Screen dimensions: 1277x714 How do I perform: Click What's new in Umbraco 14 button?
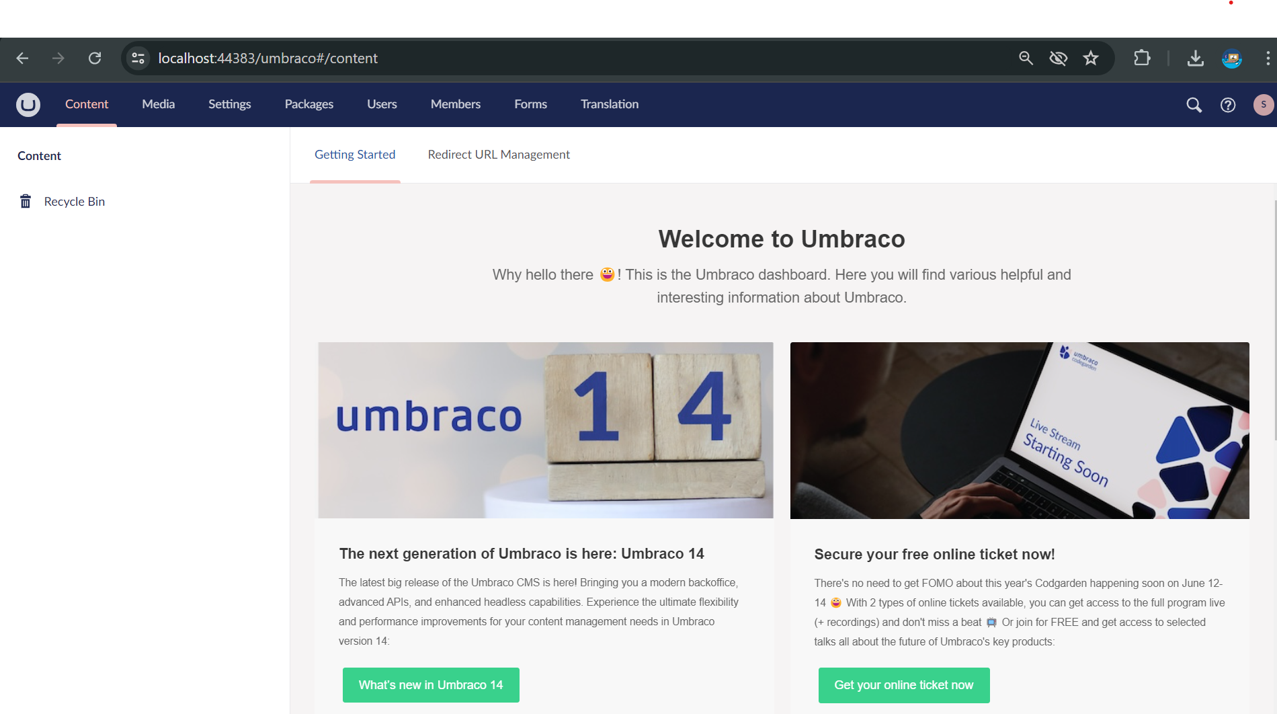coord(431,685)
